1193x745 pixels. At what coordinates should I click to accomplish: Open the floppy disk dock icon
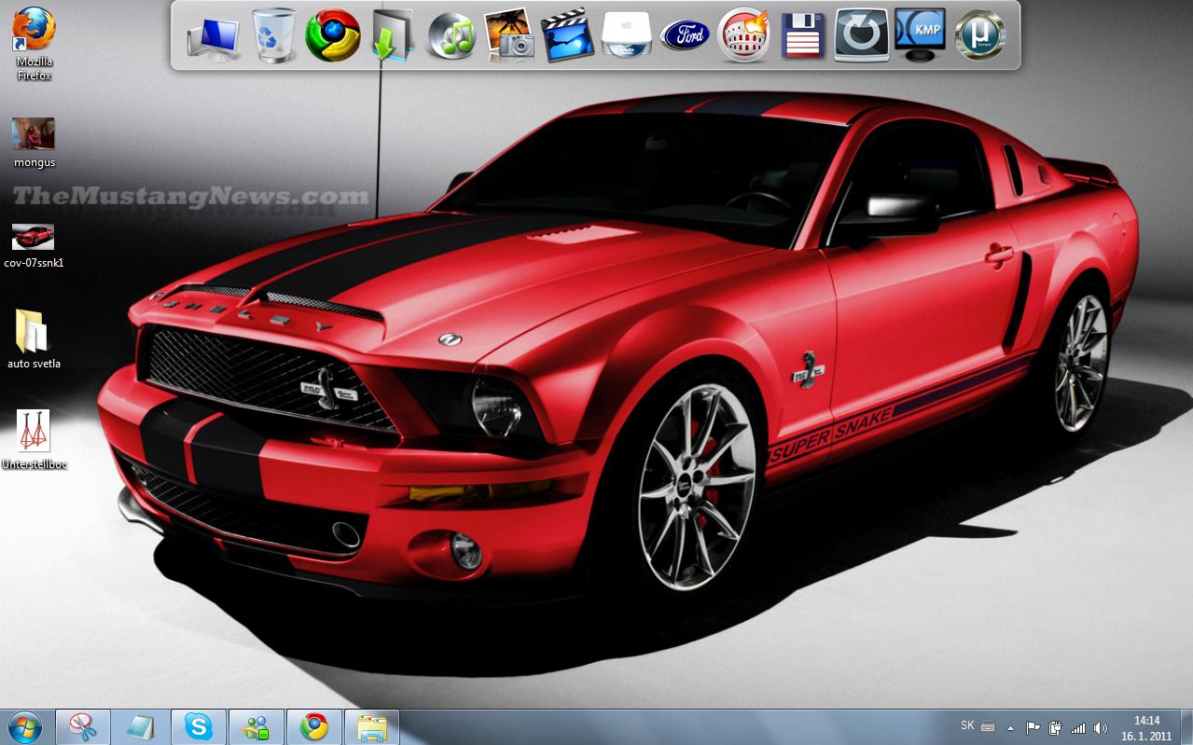pyautogui.click(x=802, y=35)
